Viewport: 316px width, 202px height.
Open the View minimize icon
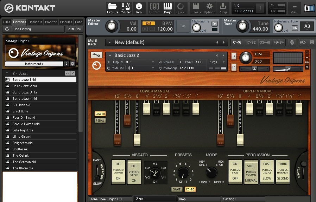294,8
